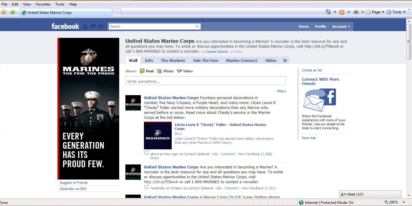Click the facebook logo

click(65, 26)
